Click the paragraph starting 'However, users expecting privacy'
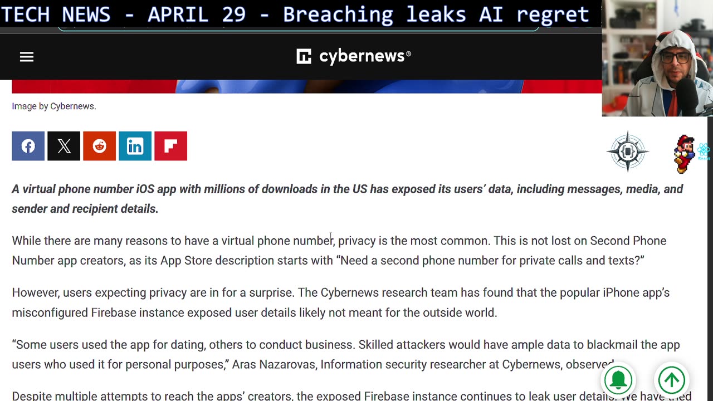713x401 pixels. tap(340, 302)
